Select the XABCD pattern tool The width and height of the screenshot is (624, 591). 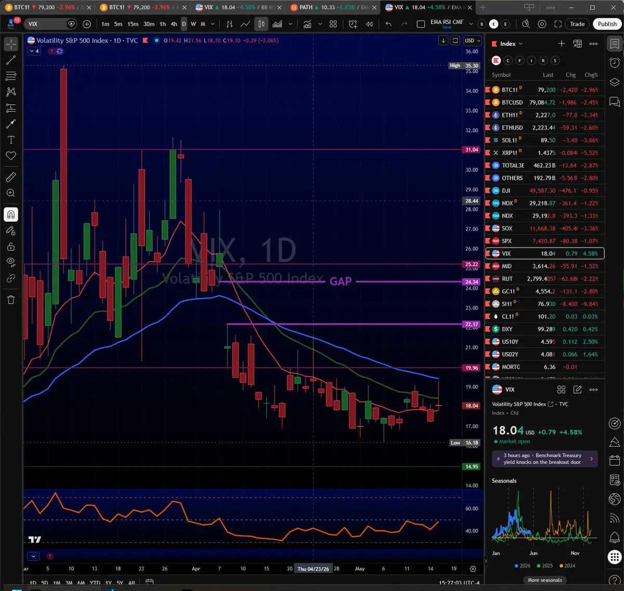(11, 92)
